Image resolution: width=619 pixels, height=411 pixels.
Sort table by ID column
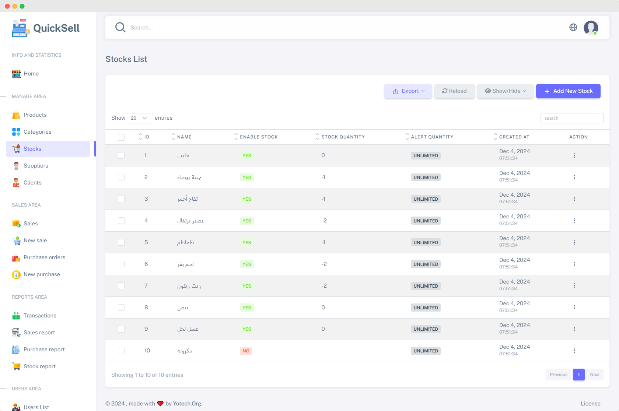[144, 137]
